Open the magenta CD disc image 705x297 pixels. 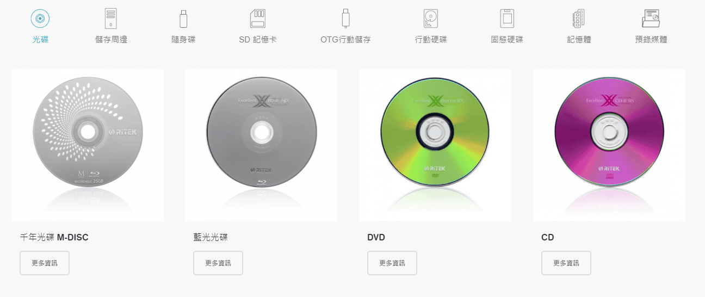[609, 145]
